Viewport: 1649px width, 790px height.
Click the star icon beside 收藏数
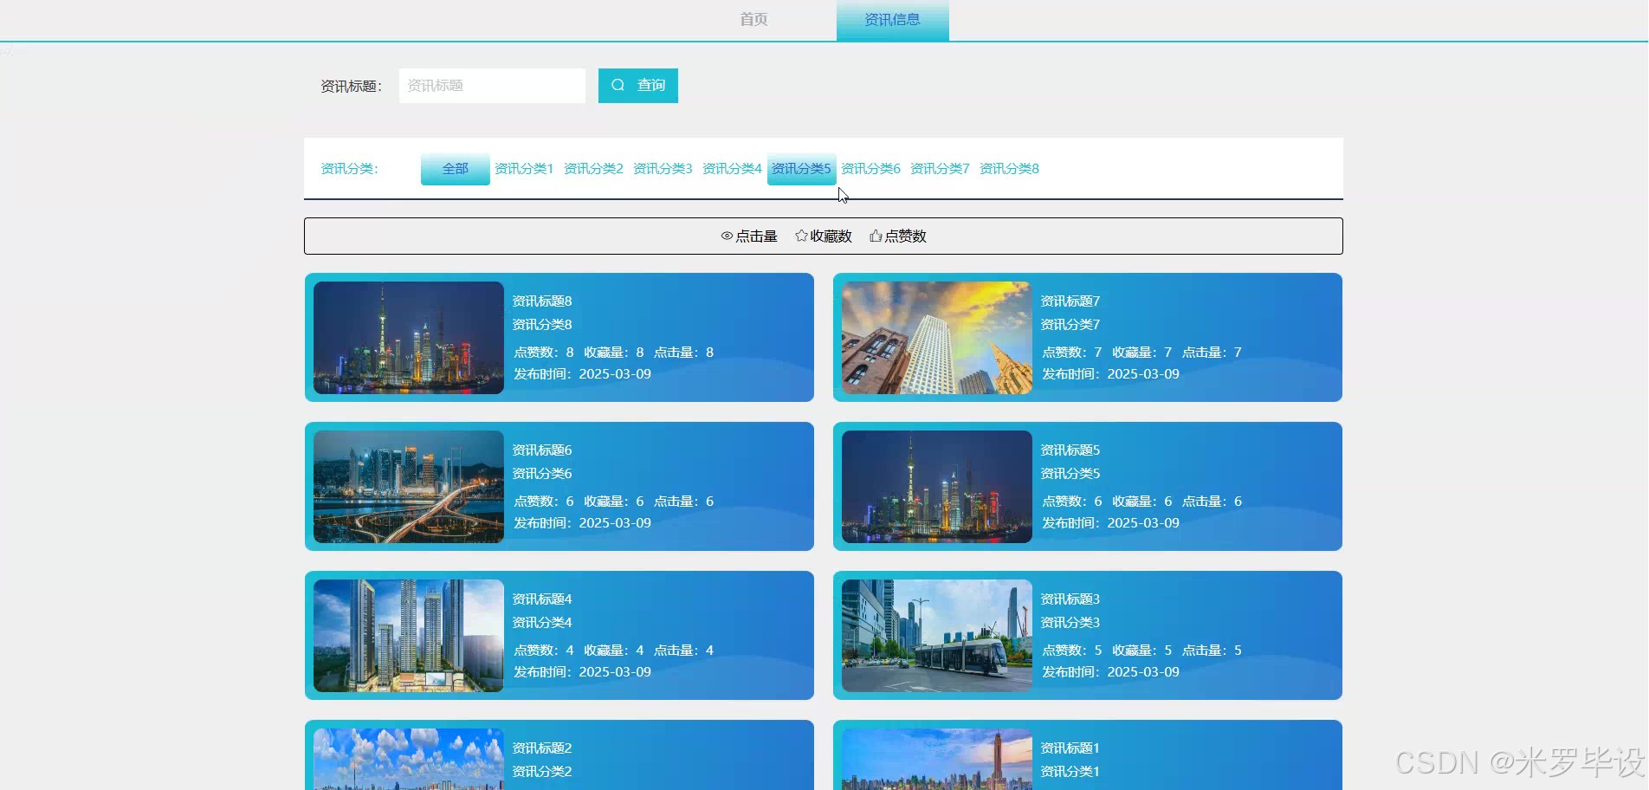coord(799,236)
